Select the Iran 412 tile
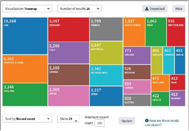The image size is (189, 131). pos(177,82)
